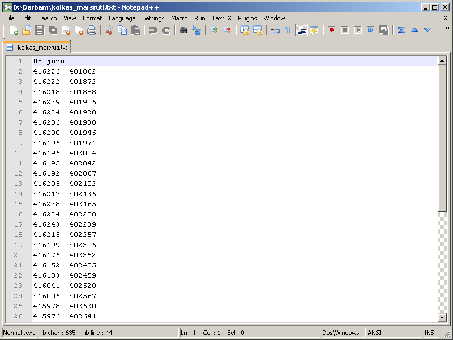Toggle the indent guide icon
This screenshot has height=340, width=453.
301,30
